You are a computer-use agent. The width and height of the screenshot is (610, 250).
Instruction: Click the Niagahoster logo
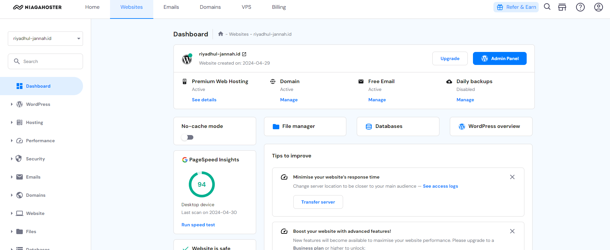[37, 7]
